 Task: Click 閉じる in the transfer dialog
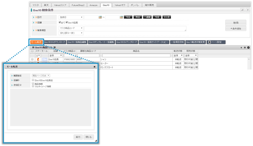89,137
